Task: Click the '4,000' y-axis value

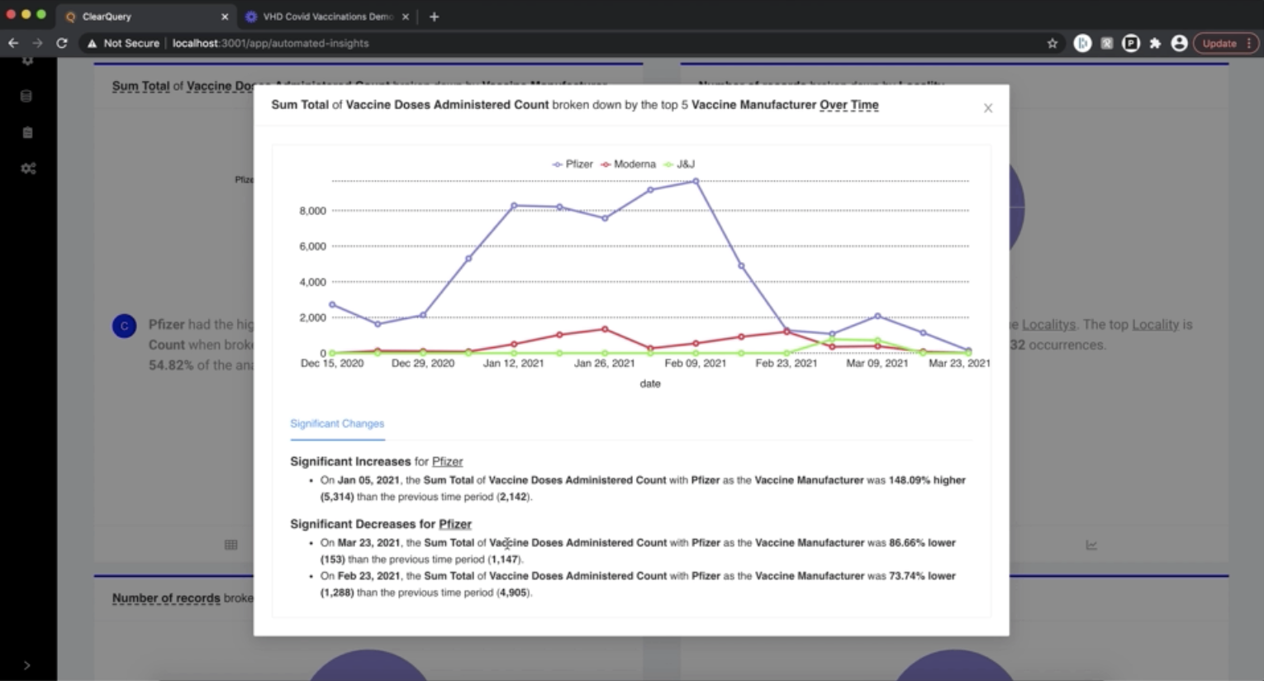Action: click(x=312, y=282)
